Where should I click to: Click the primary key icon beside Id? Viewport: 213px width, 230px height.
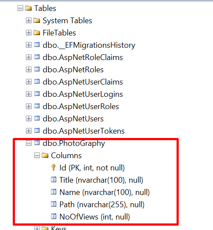tap(54, 167)
